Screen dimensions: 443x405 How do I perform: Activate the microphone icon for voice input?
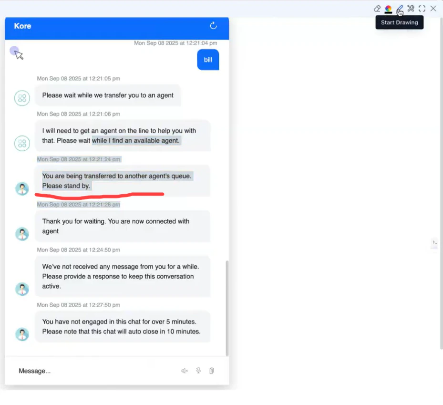click(198, 371)
